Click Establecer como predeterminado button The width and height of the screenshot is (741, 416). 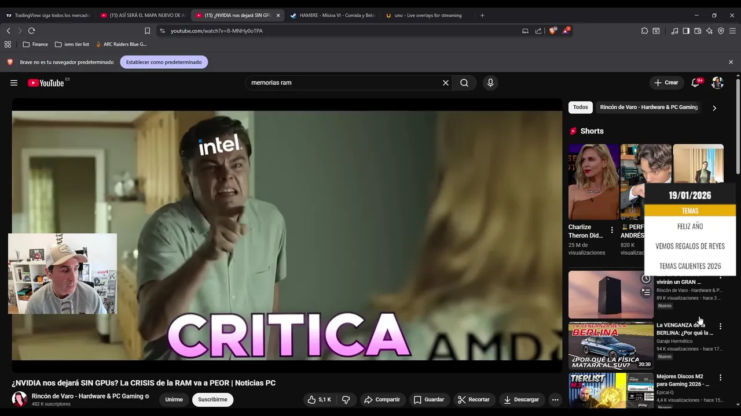[x=164, y=62]
